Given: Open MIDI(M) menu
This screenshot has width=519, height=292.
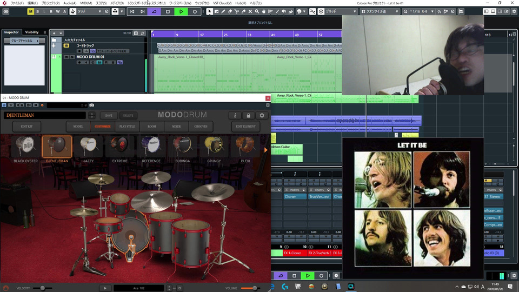Looking at the screenshot, I should coord(86,3).
